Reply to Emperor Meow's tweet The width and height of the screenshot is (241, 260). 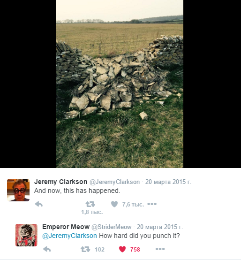[x=47, y=249]
